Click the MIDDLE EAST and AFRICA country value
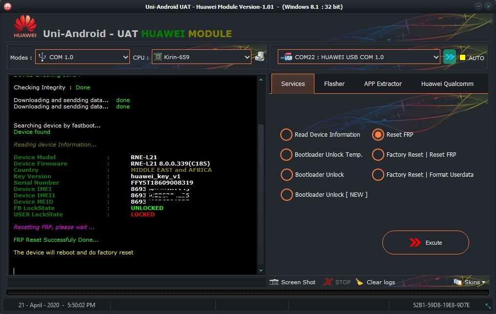The height and width of the screenshot is (314, 496). coord(171,170)
